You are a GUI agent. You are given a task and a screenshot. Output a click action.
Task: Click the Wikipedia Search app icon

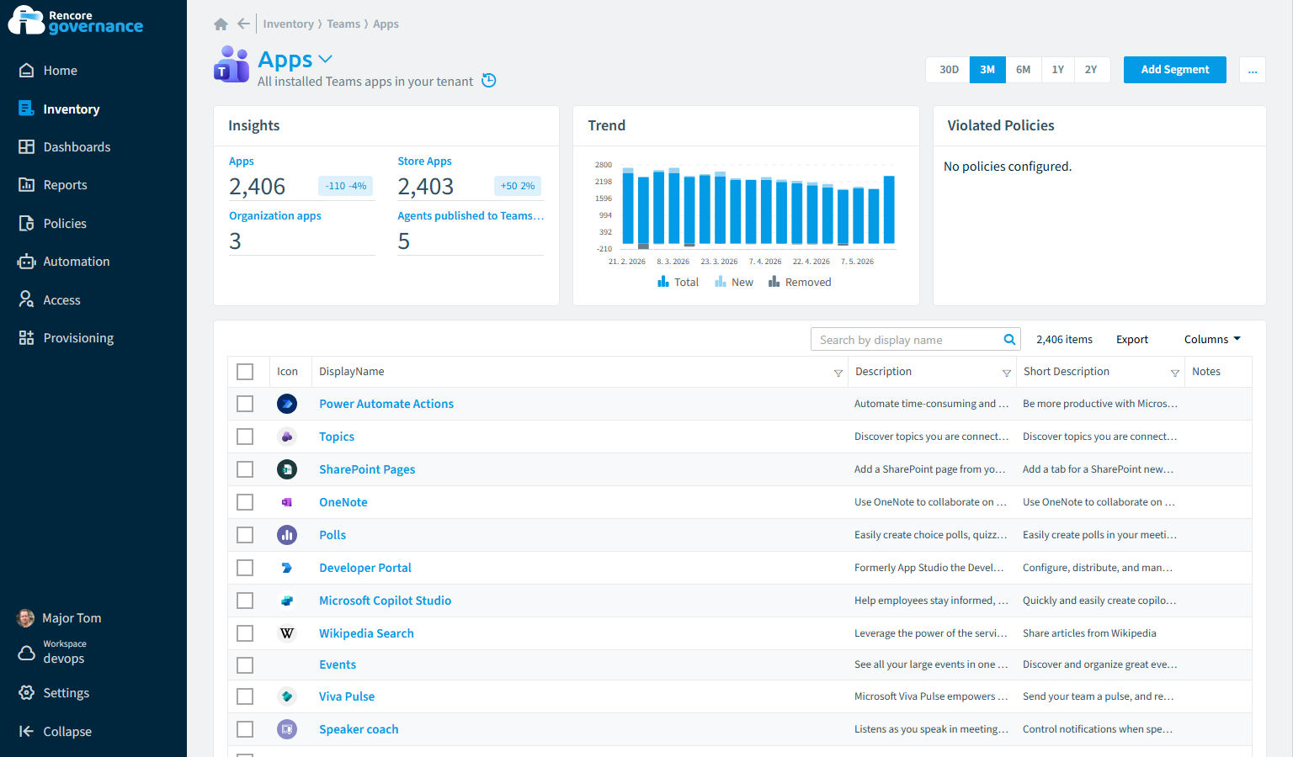point(287,633)
